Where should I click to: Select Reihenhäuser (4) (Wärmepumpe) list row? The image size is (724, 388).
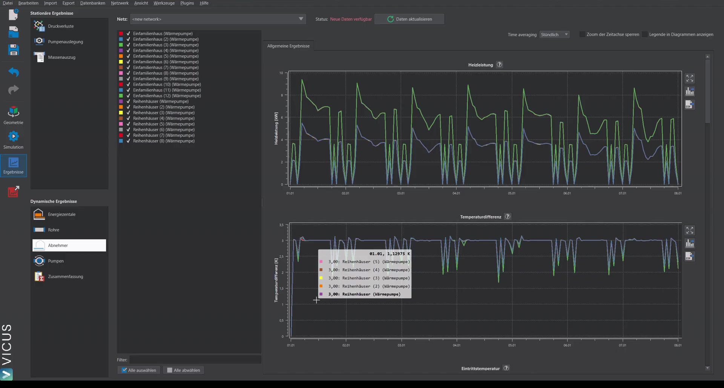point(189,118)
